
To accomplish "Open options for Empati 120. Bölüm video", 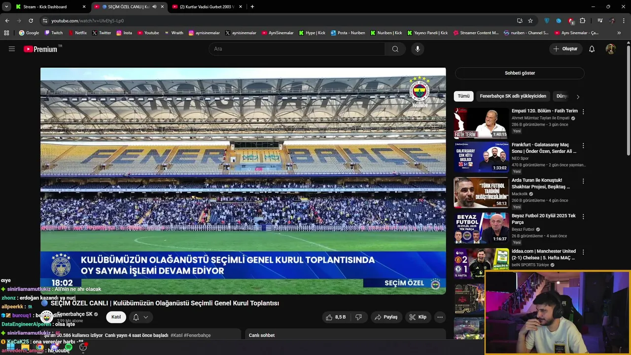I will (583, 111).
